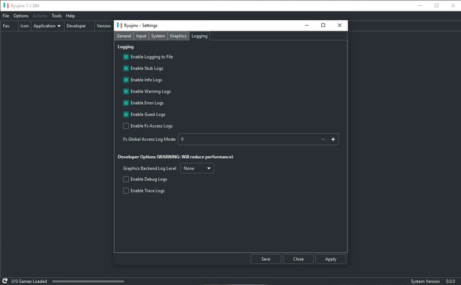Open the File menu
The image size is (461, 285).
(x=6, y=16)
